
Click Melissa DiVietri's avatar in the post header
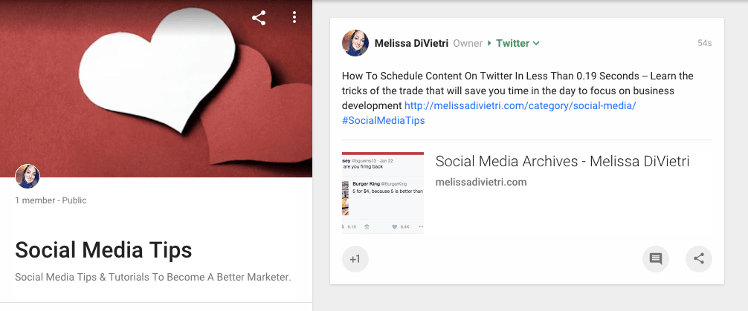coord(355,43)
